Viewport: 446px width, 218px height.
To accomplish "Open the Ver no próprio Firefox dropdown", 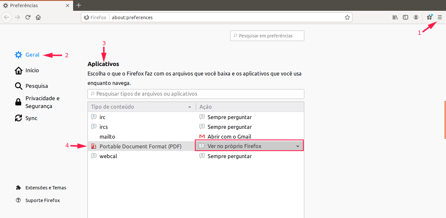I will (x=249, y=146).
